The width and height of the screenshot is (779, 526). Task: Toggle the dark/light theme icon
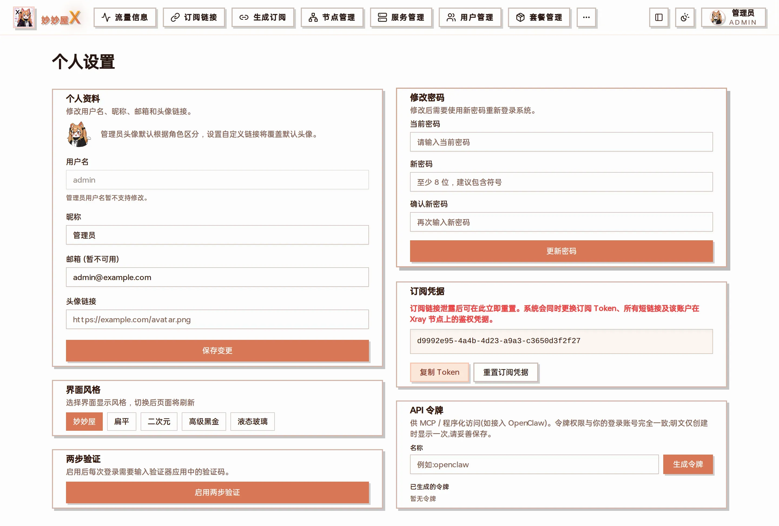click(x=685, y=17)
